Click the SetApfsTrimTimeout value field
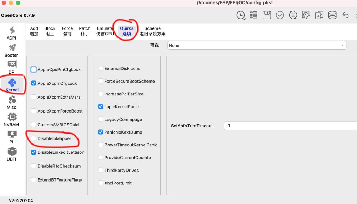The width and height of the screenshot is (357, 204). point(291,126)
